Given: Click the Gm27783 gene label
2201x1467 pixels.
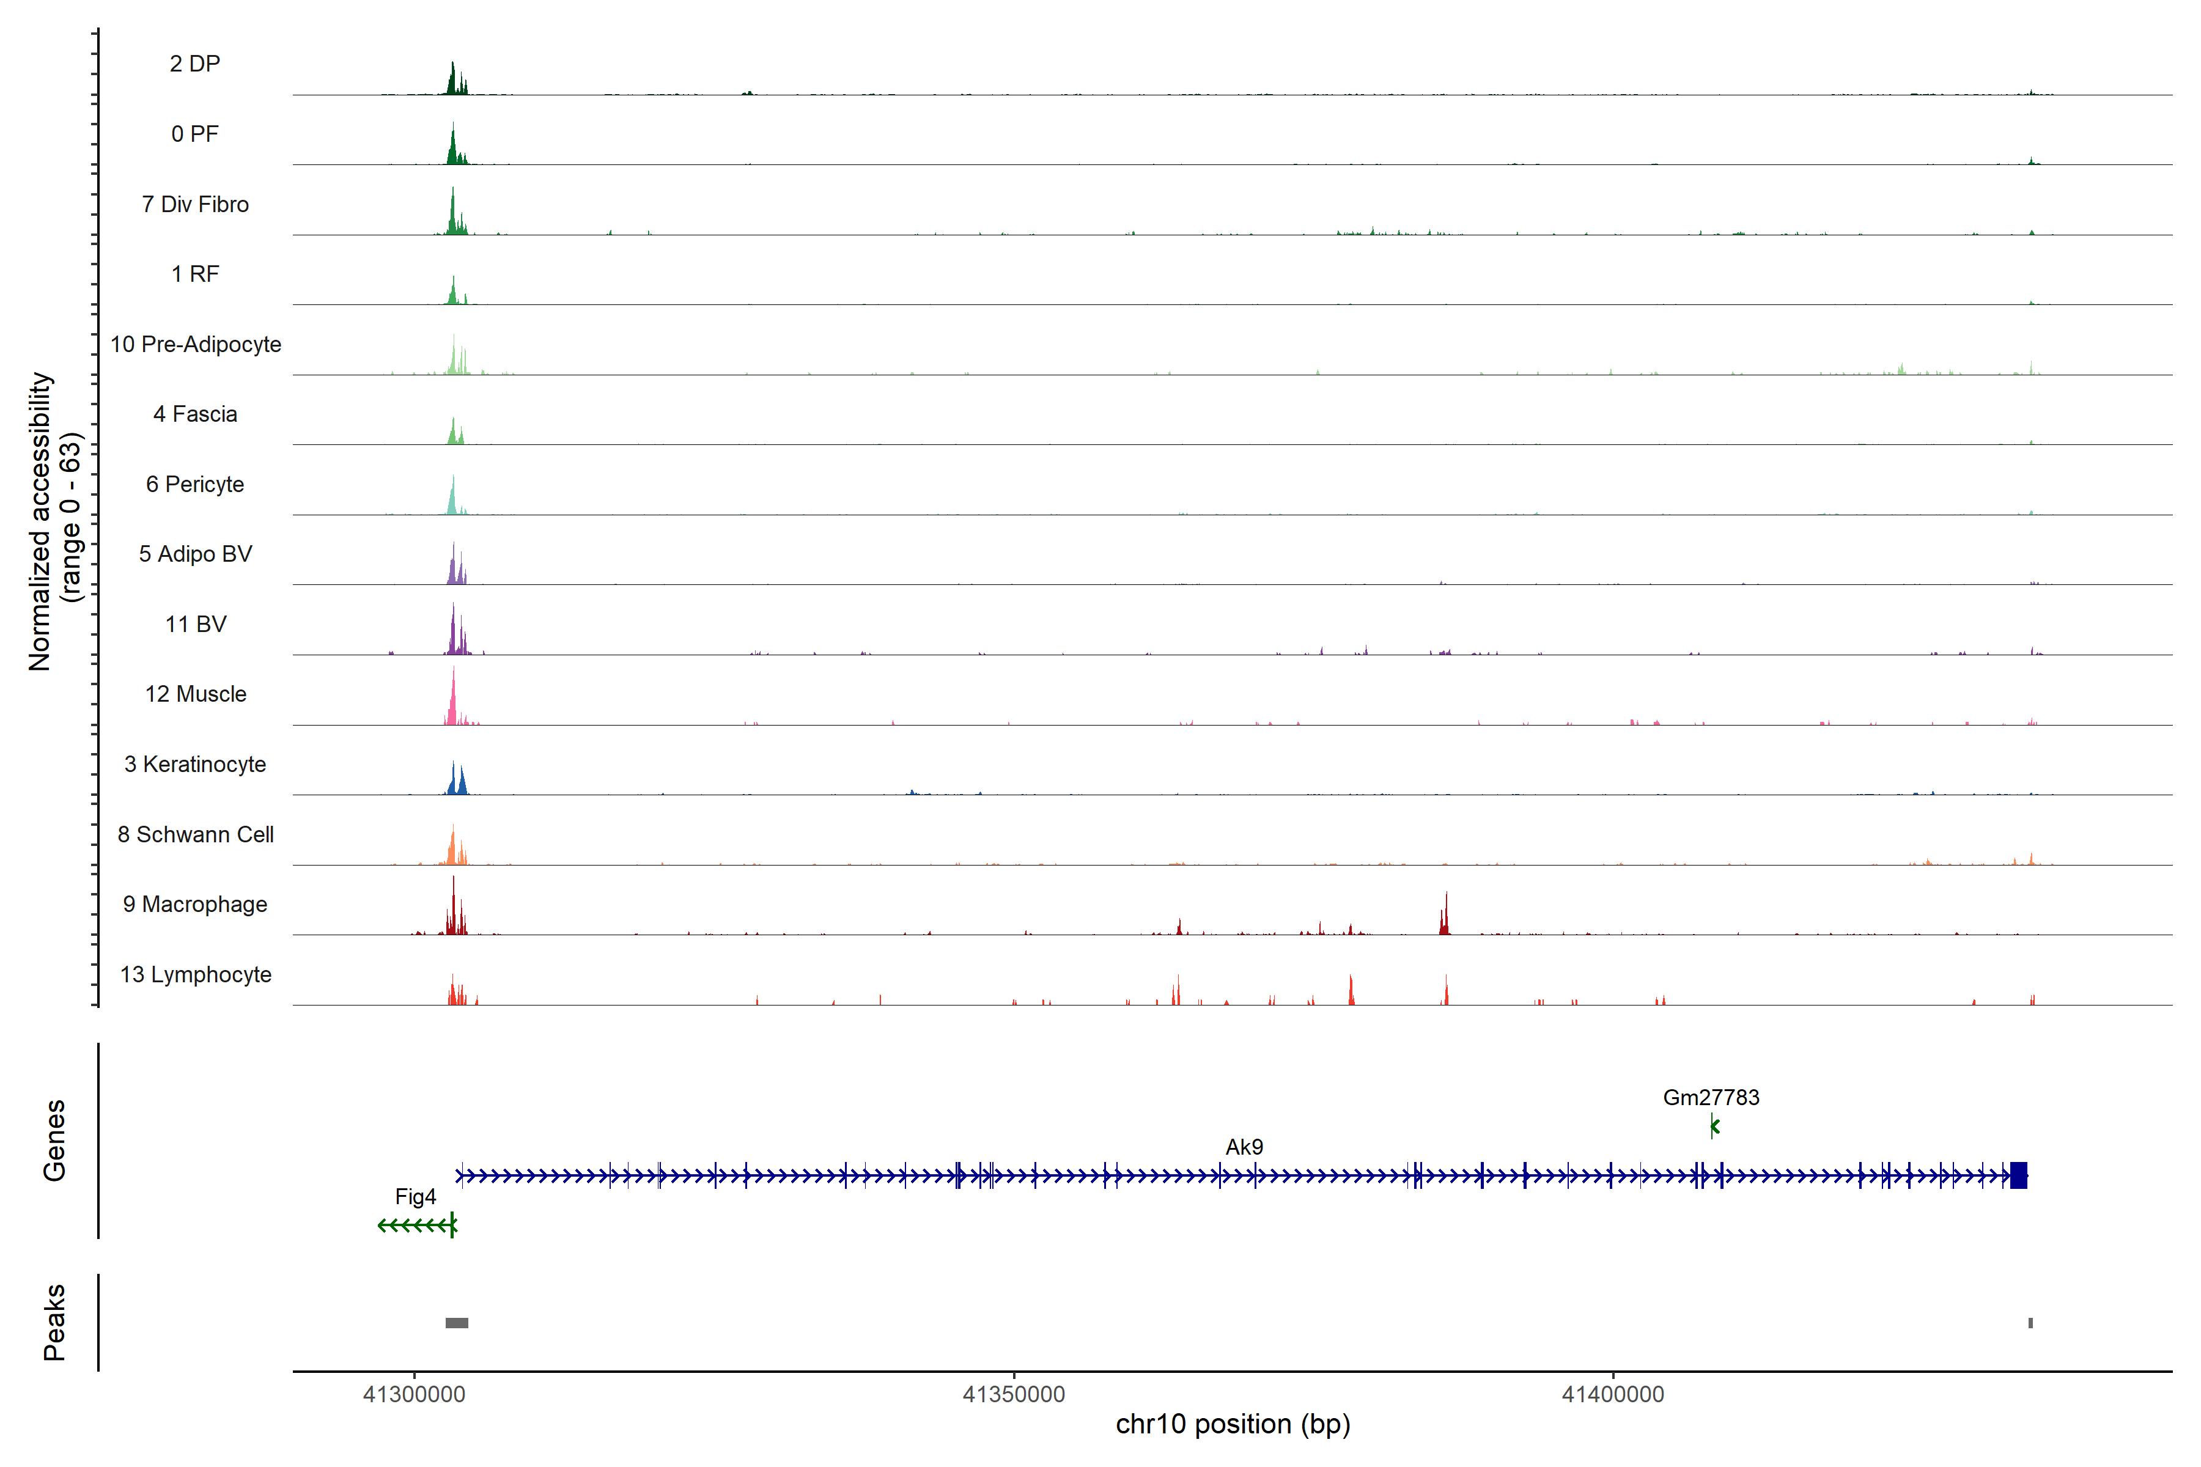Looking at the screenshot, I should [1711, 1097].
